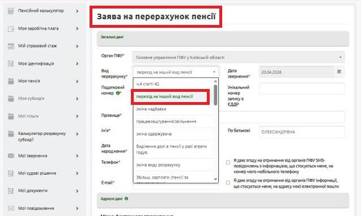Viewport: 361px width, 216px height.
Task: Open the Моя пенсія sidebar link
Action: 29,81
